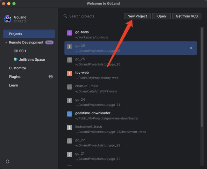Image resolution: width=207 pixels, height=169 pixels.
Task: Open the go_21 project
Action: (131, 156)
